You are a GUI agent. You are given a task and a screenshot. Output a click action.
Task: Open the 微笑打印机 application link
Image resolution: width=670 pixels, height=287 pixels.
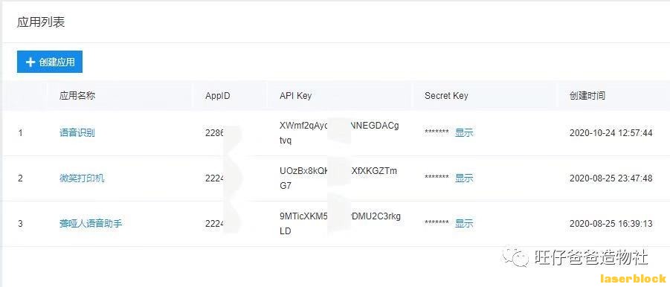pyautogui.click(x=82, y=178)
